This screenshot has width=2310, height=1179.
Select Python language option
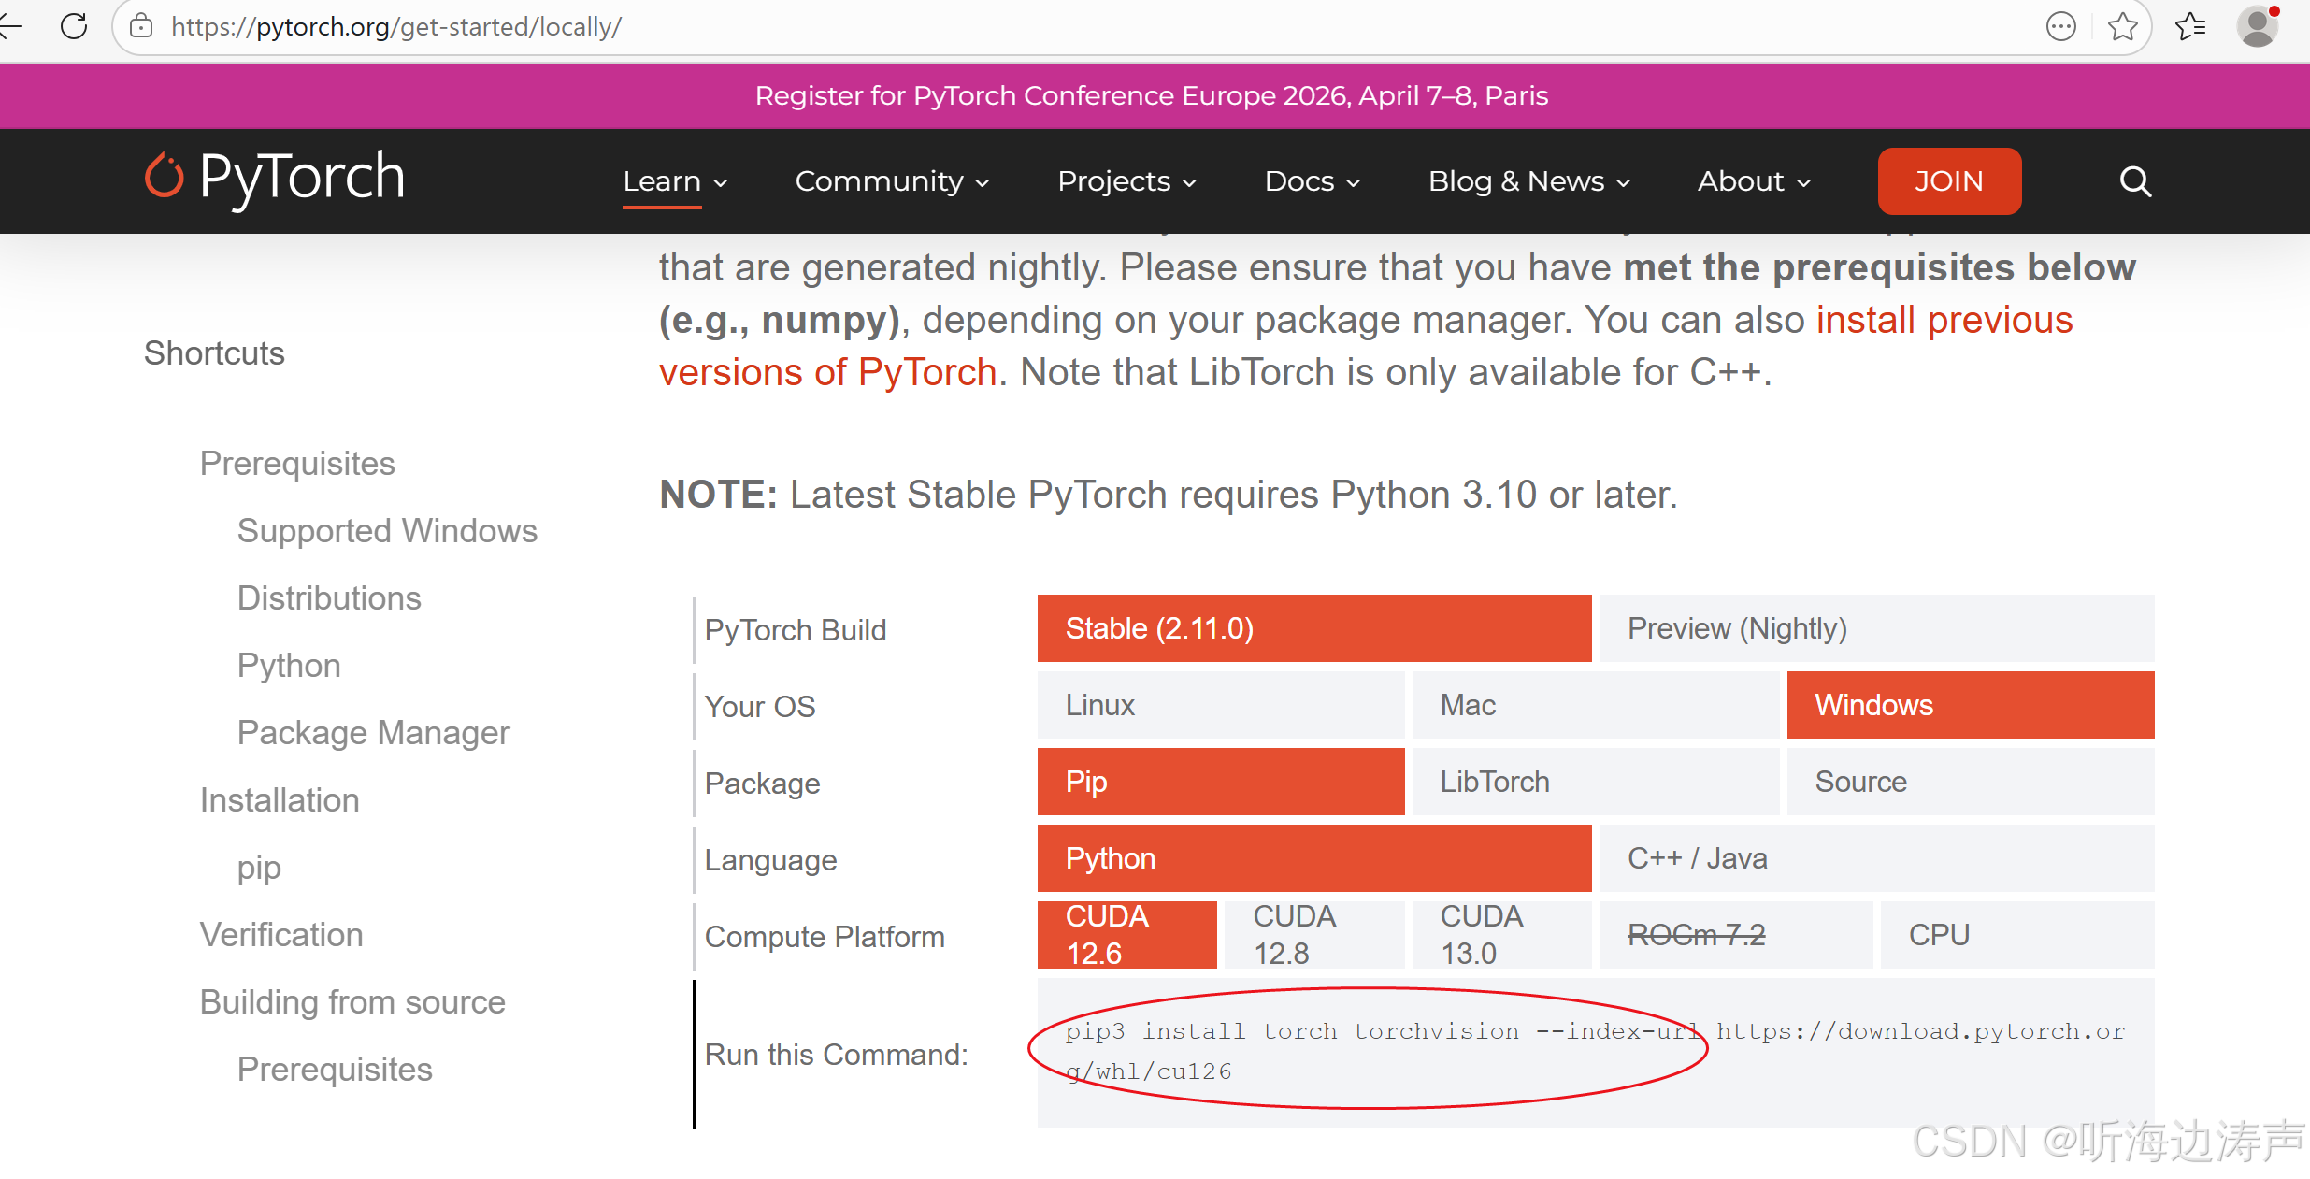(x=1314, y=858)
